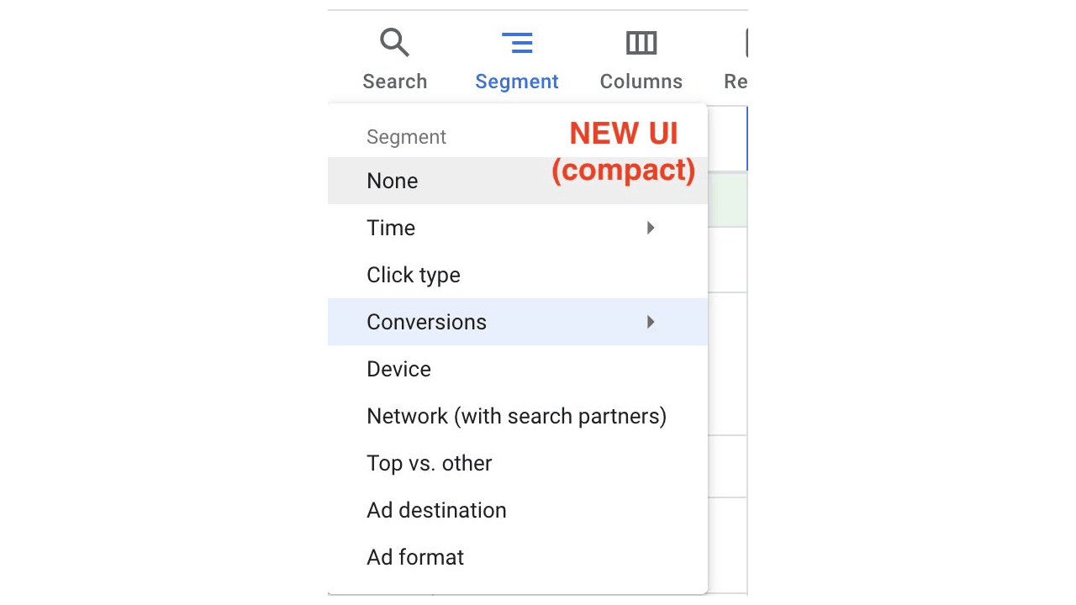
Task: Choose the Conversions menu entry
Action: (x=518, y=322)
